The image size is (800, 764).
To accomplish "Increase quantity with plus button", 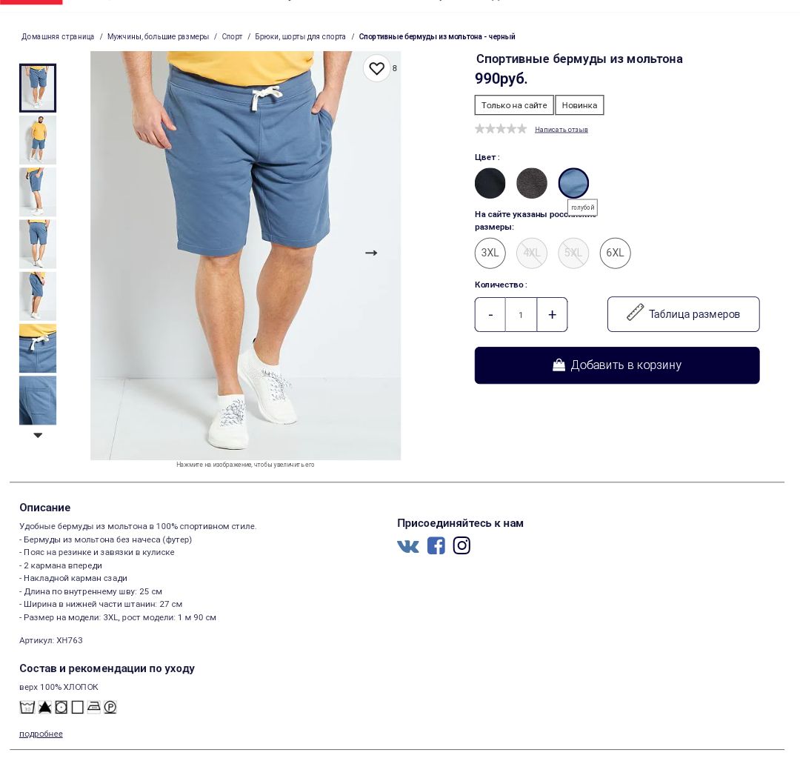I will pos(552,315).
